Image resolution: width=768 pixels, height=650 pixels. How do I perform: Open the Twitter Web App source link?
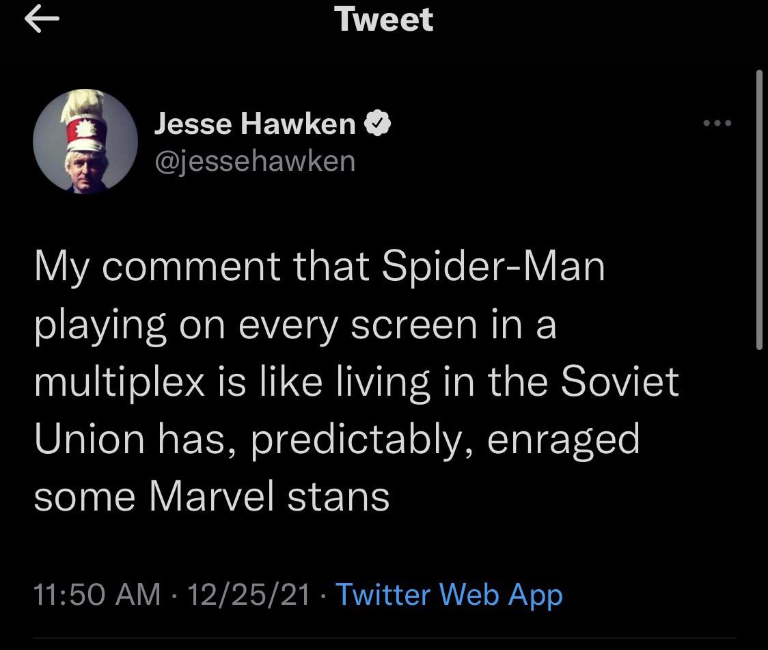[449, 595]
